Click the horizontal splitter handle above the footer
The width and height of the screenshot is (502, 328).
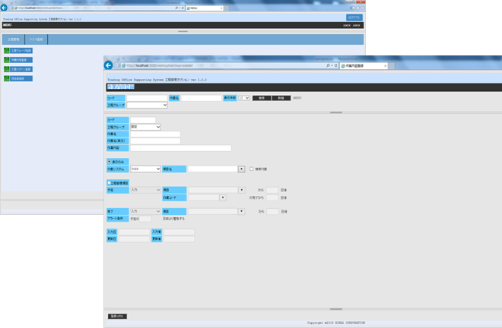(x=303, y=309)
